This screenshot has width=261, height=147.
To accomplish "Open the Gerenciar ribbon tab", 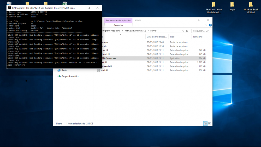I will coord(118,25).
